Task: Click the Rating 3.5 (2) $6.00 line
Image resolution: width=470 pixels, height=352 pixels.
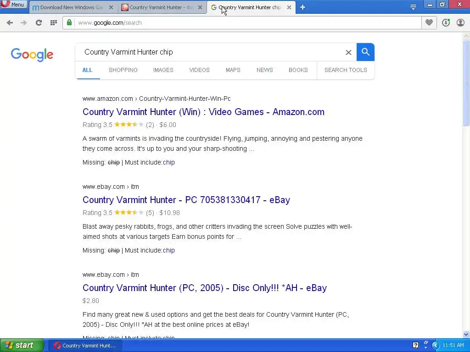Action: point(129,125)
